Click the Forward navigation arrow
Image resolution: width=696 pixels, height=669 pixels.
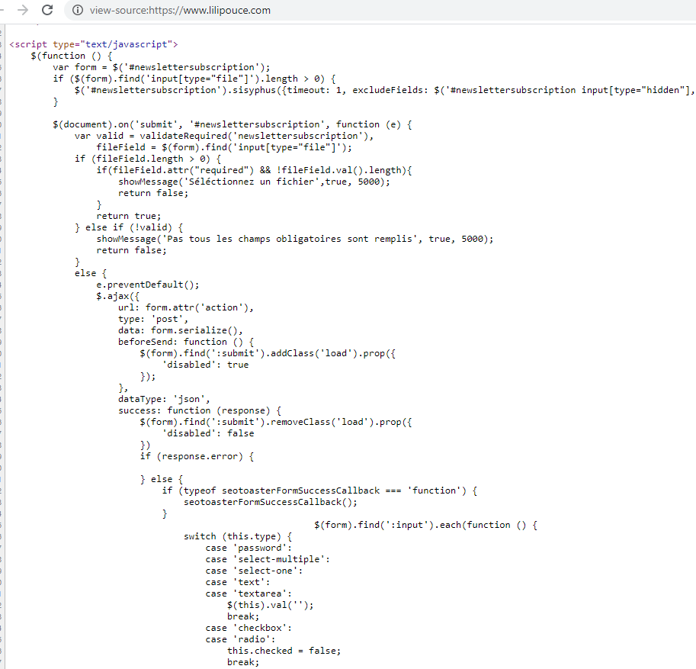[23, 10]
